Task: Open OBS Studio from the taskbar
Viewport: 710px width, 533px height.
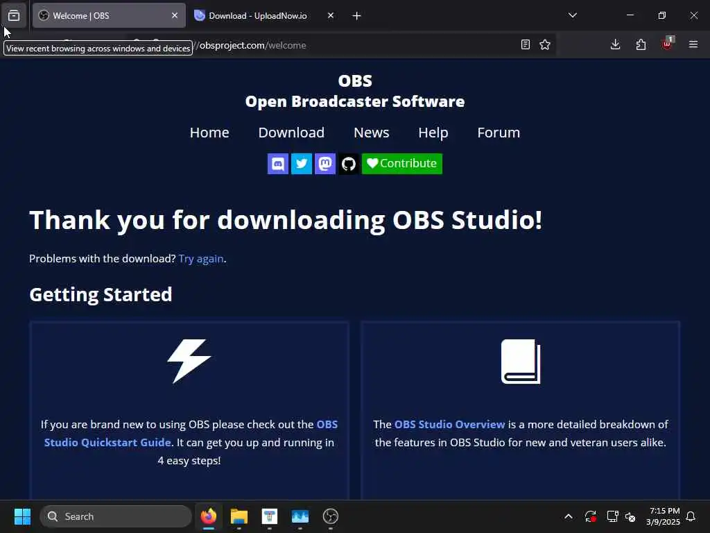Action: coord(331,516)
